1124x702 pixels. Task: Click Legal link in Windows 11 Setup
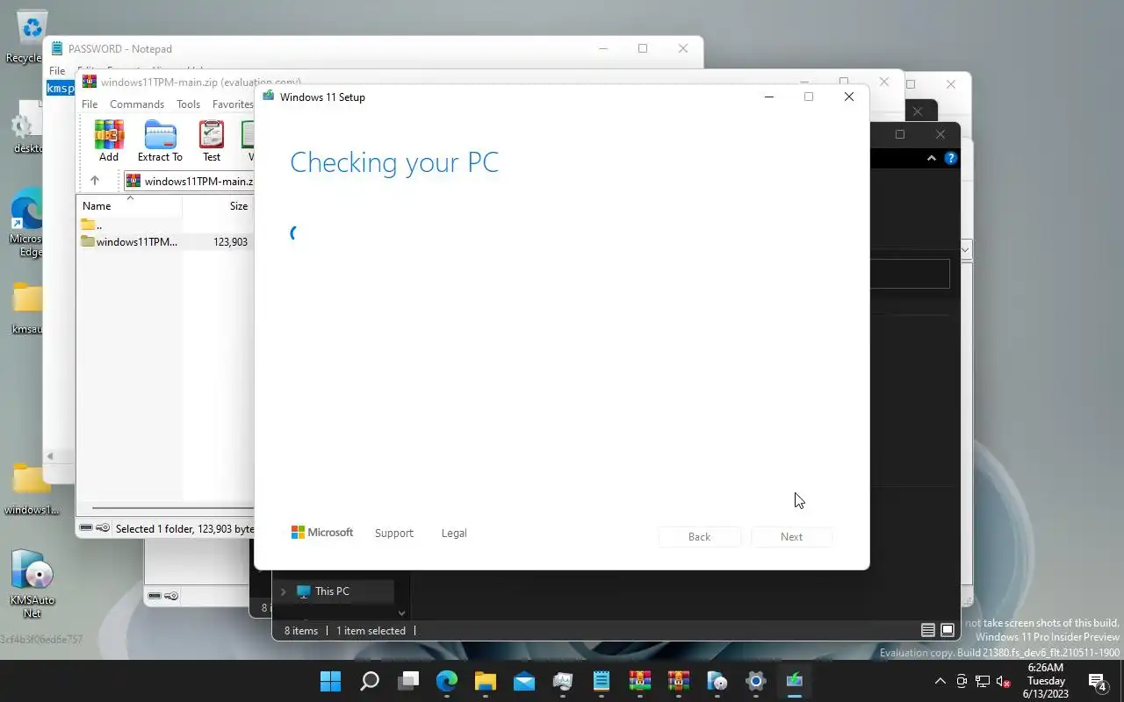(x=454, y=533)
